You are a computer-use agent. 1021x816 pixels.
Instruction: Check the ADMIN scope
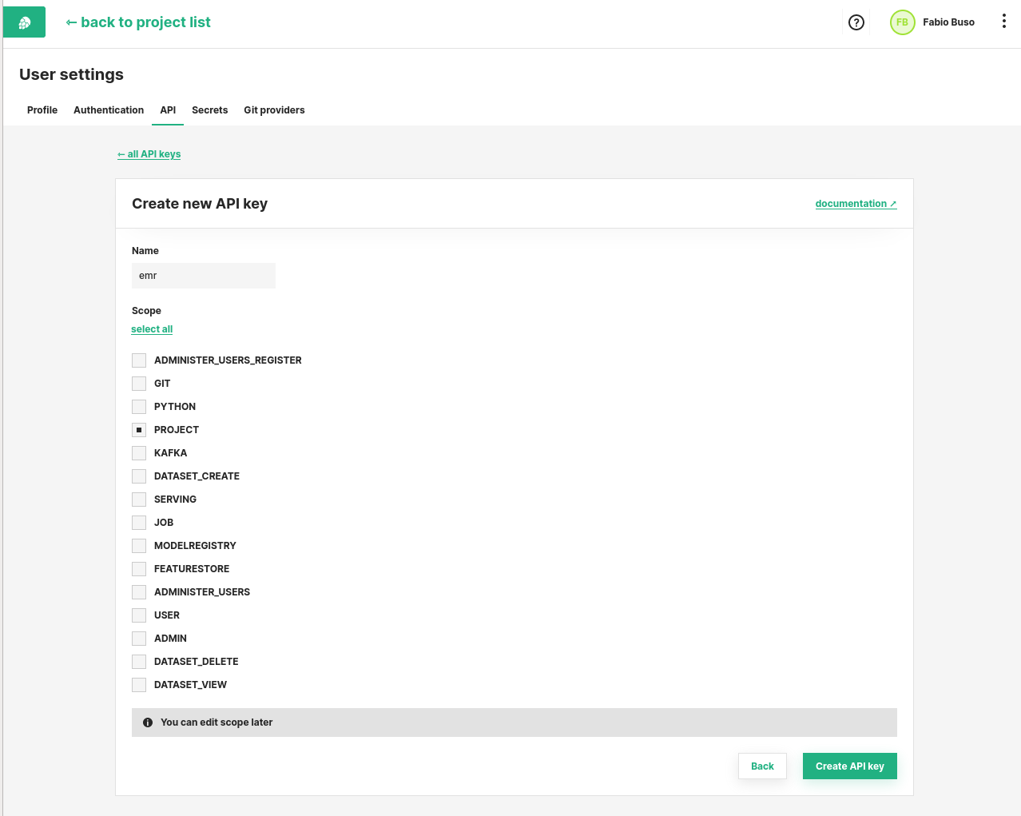pyautogui.click(x=138, y=638)
